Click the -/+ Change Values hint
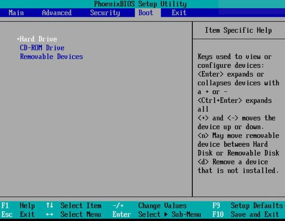Screen dimensions: 285x221 (149, 206)
